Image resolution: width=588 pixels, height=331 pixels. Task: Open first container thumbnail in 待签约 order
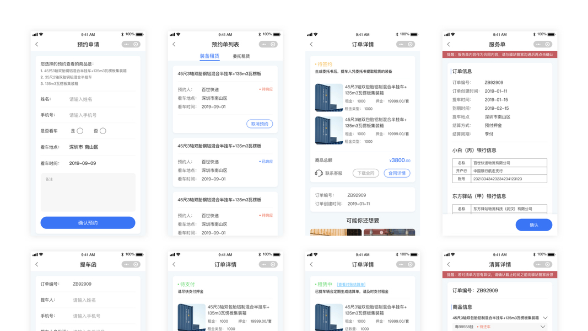pyautogui.click(x=328, y=98)
